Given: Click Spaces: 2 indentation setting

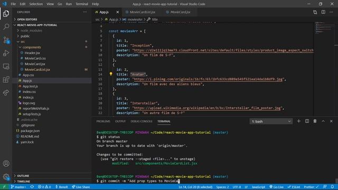Looking at the screenshot, I should click(x=222, y=187).
